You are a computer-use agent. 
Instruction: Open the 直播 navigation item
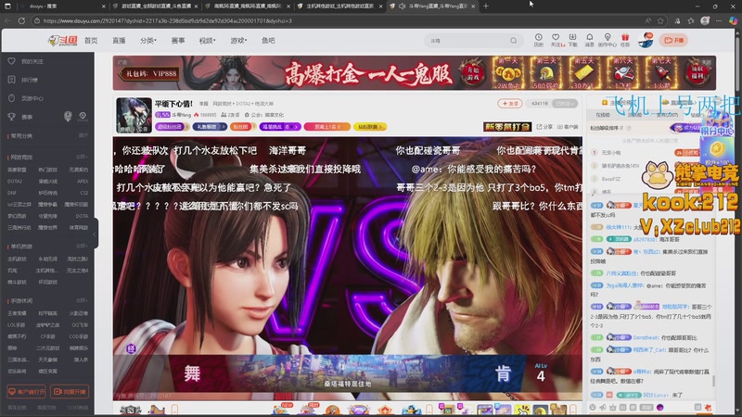(x=119, y=41)
